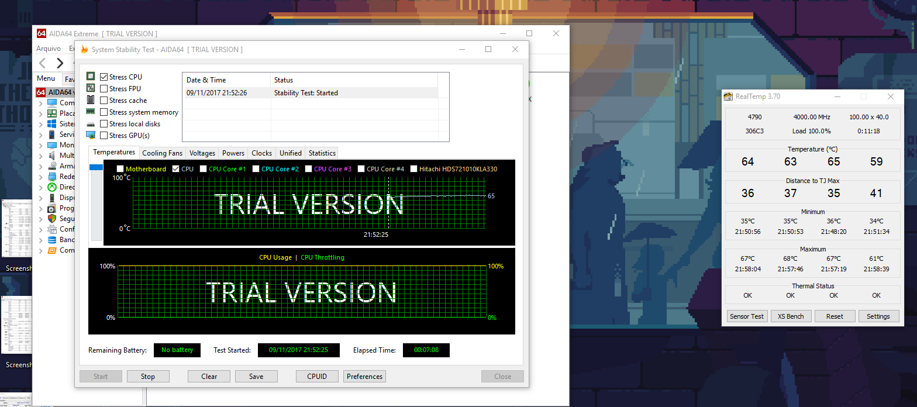917x407 pixels.
Task: Click the CPUID button
Action: (317, 377)
